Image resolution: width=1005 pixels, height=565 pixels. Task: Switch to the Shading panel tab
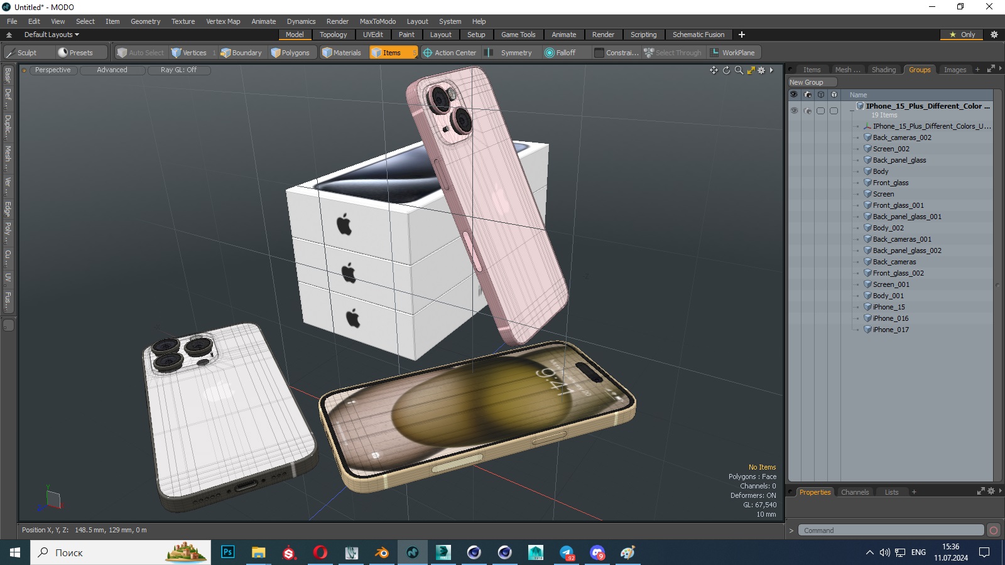coord(884,70)
